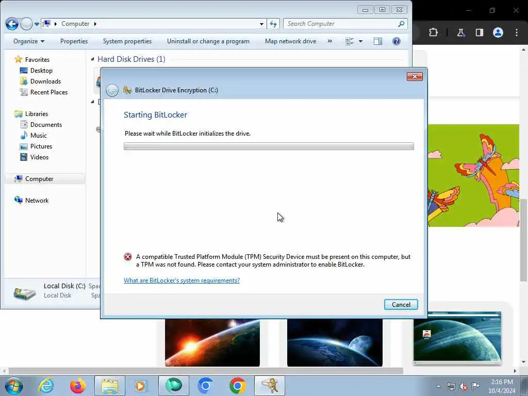This screenshot has width=528, height=396.
Task: Click the BitLocker dialog back arrow
Action: [x=112, y=90]
